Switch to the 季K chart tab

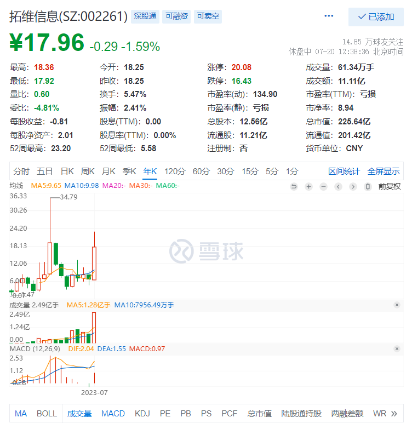(x=129, y=171)
